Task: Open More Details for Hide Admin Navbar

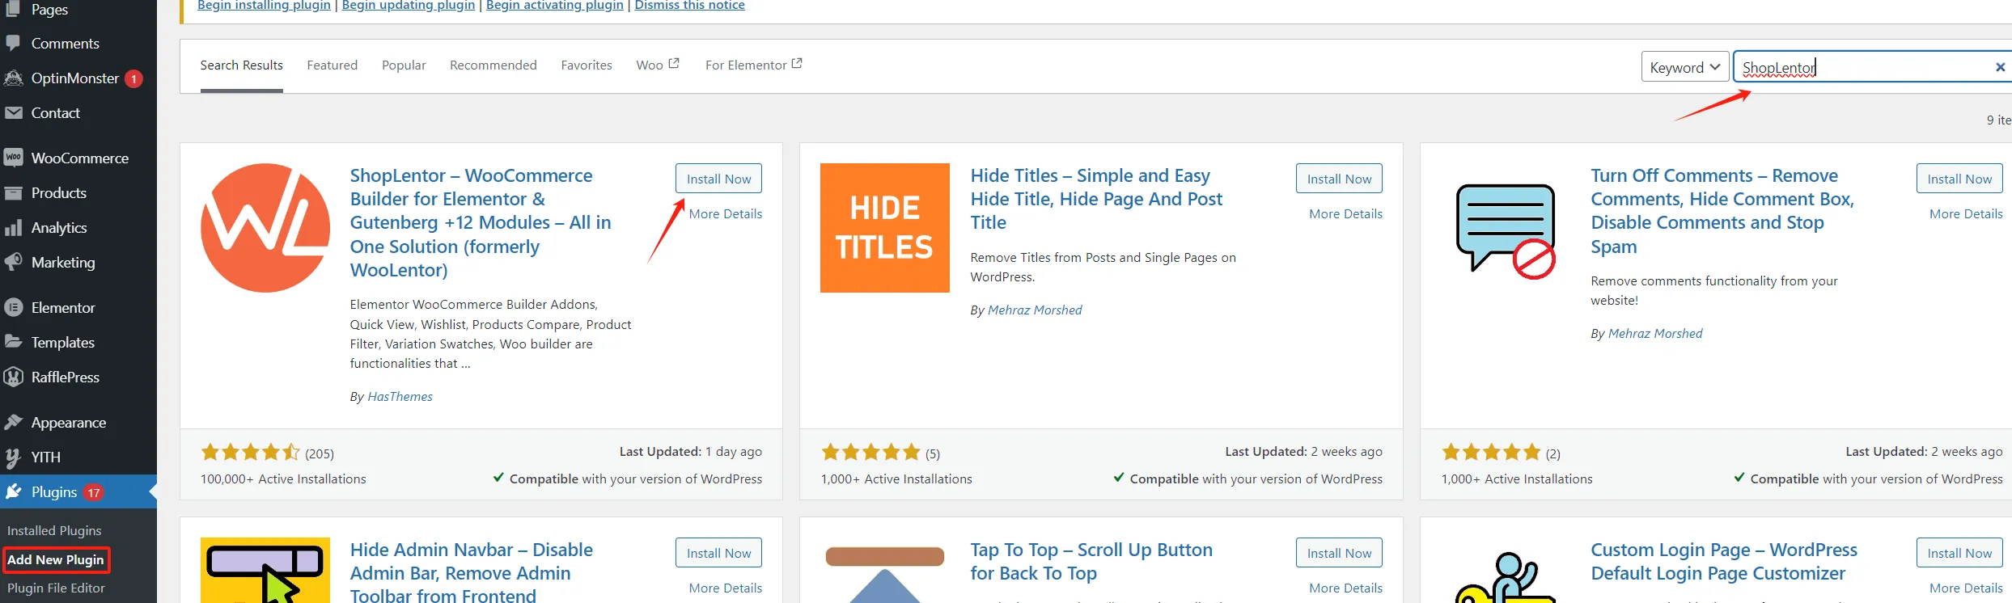Action: pos(726,588)
